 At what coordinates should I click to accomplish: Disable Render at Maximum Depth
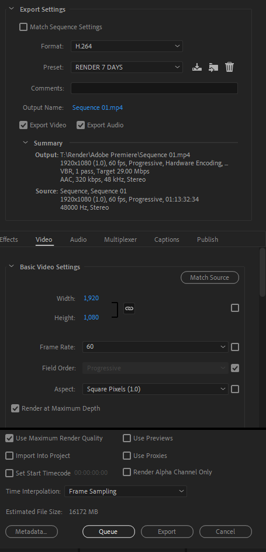[x=15, y=408]
